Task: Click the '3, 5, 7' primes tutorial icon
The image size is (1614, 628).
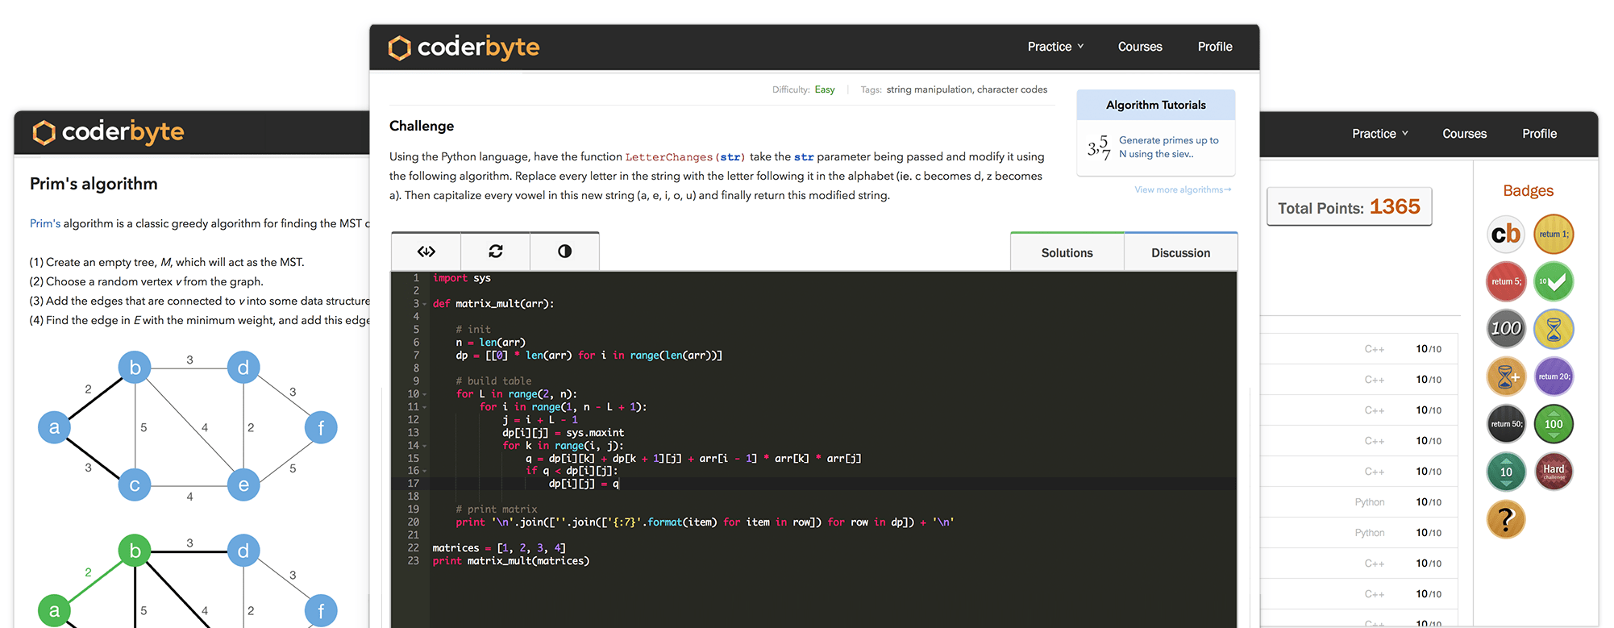Action: [x=1099, y=147]
